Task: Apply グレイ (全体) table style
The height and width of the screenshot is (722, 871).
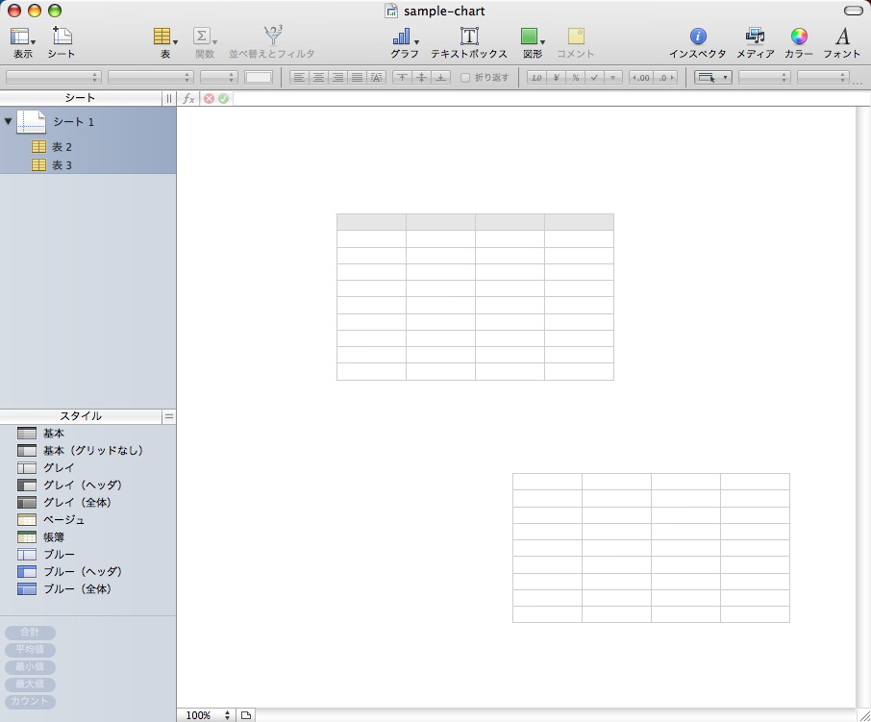Action: pos(87,502)
